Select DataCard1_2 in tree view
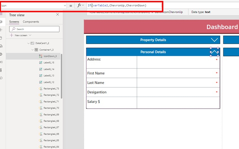The image size is (239, 149). (x=42, y=43)
